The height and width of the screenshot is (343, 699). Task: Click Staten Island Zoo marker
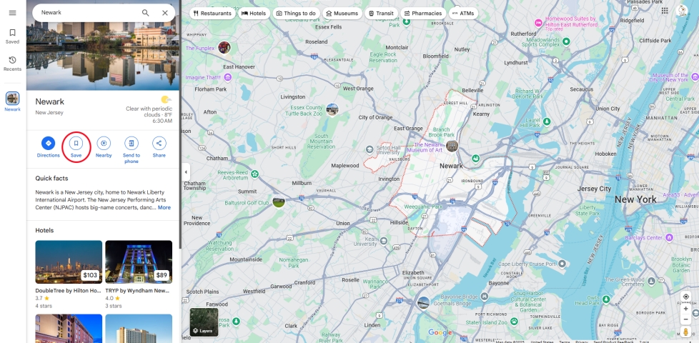tap(514, 321)
